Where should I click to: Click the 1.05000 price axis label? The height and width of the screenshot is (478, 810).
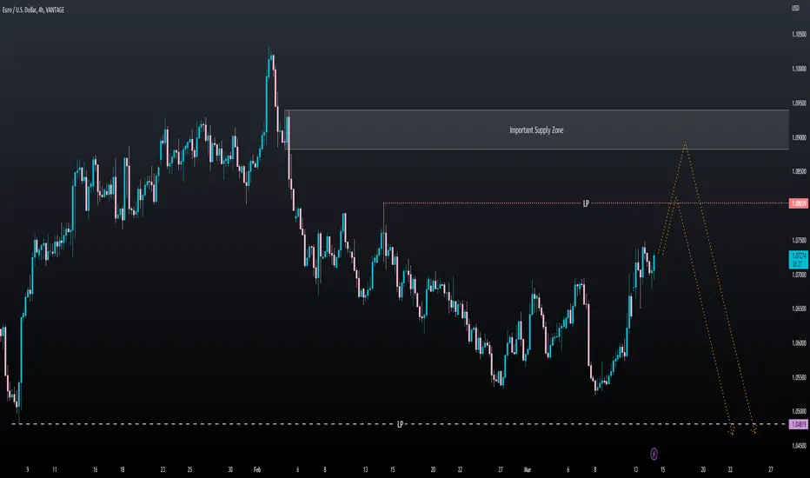[799, 411]
